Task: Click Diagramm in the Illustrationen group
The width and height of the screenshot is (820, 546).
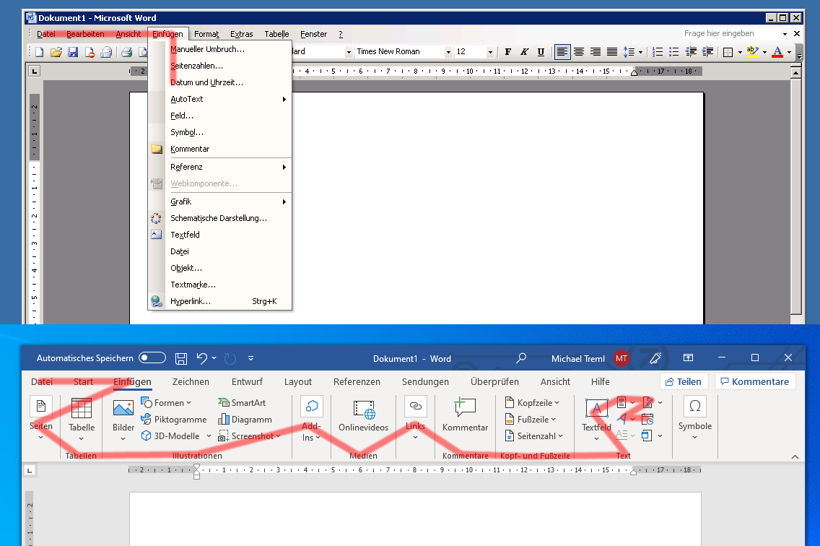Action: [245, 420]
